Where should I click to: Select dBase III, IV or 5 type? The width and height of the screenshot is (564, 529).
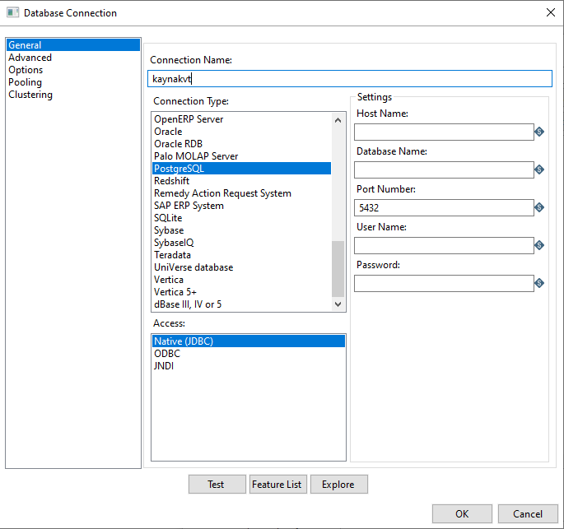(x=241, y=304)
